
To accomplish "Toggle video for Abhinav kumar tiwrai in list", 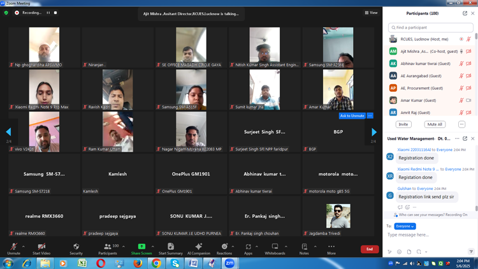I will (468, 64).
